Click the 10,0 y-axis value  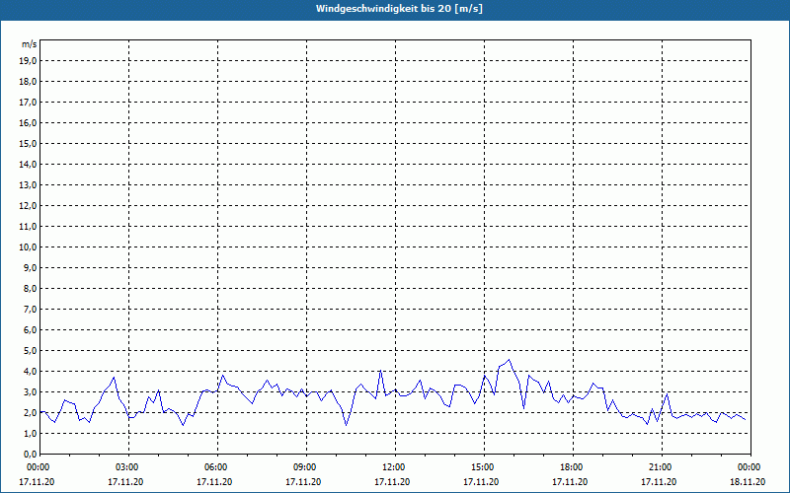click(28, 247)
